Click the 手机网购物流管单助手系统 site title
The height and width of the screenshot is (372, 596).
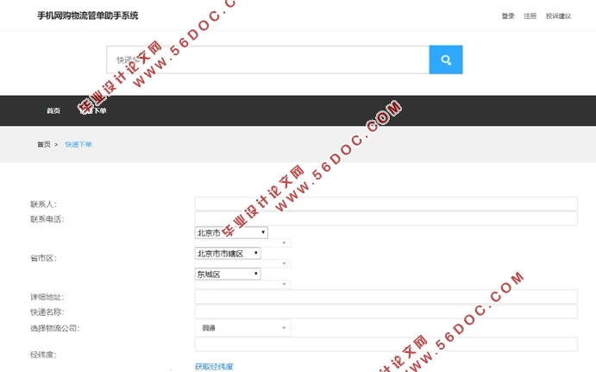87,16
